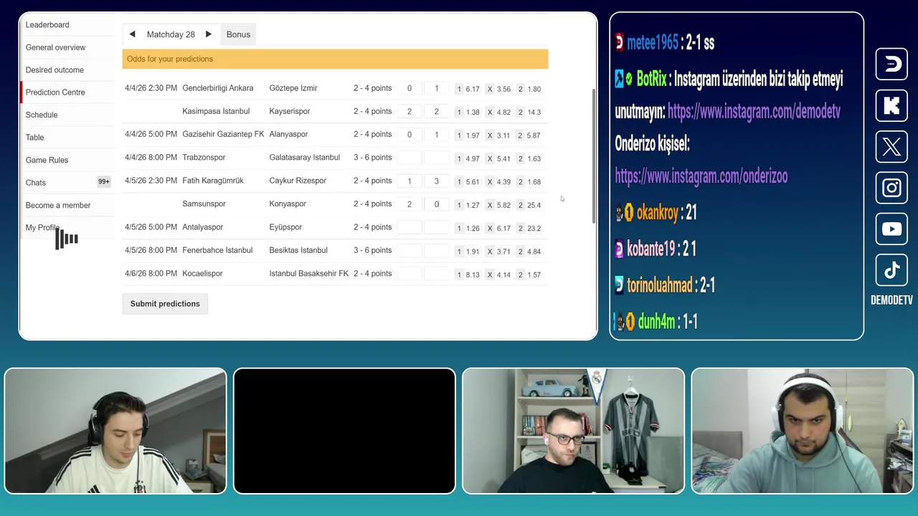Click empty away score for Galatasaray Istanbul

(x=436, y=158)
